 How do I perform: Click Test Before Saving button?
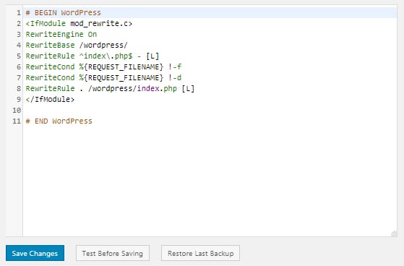click(x=113, y=253)
